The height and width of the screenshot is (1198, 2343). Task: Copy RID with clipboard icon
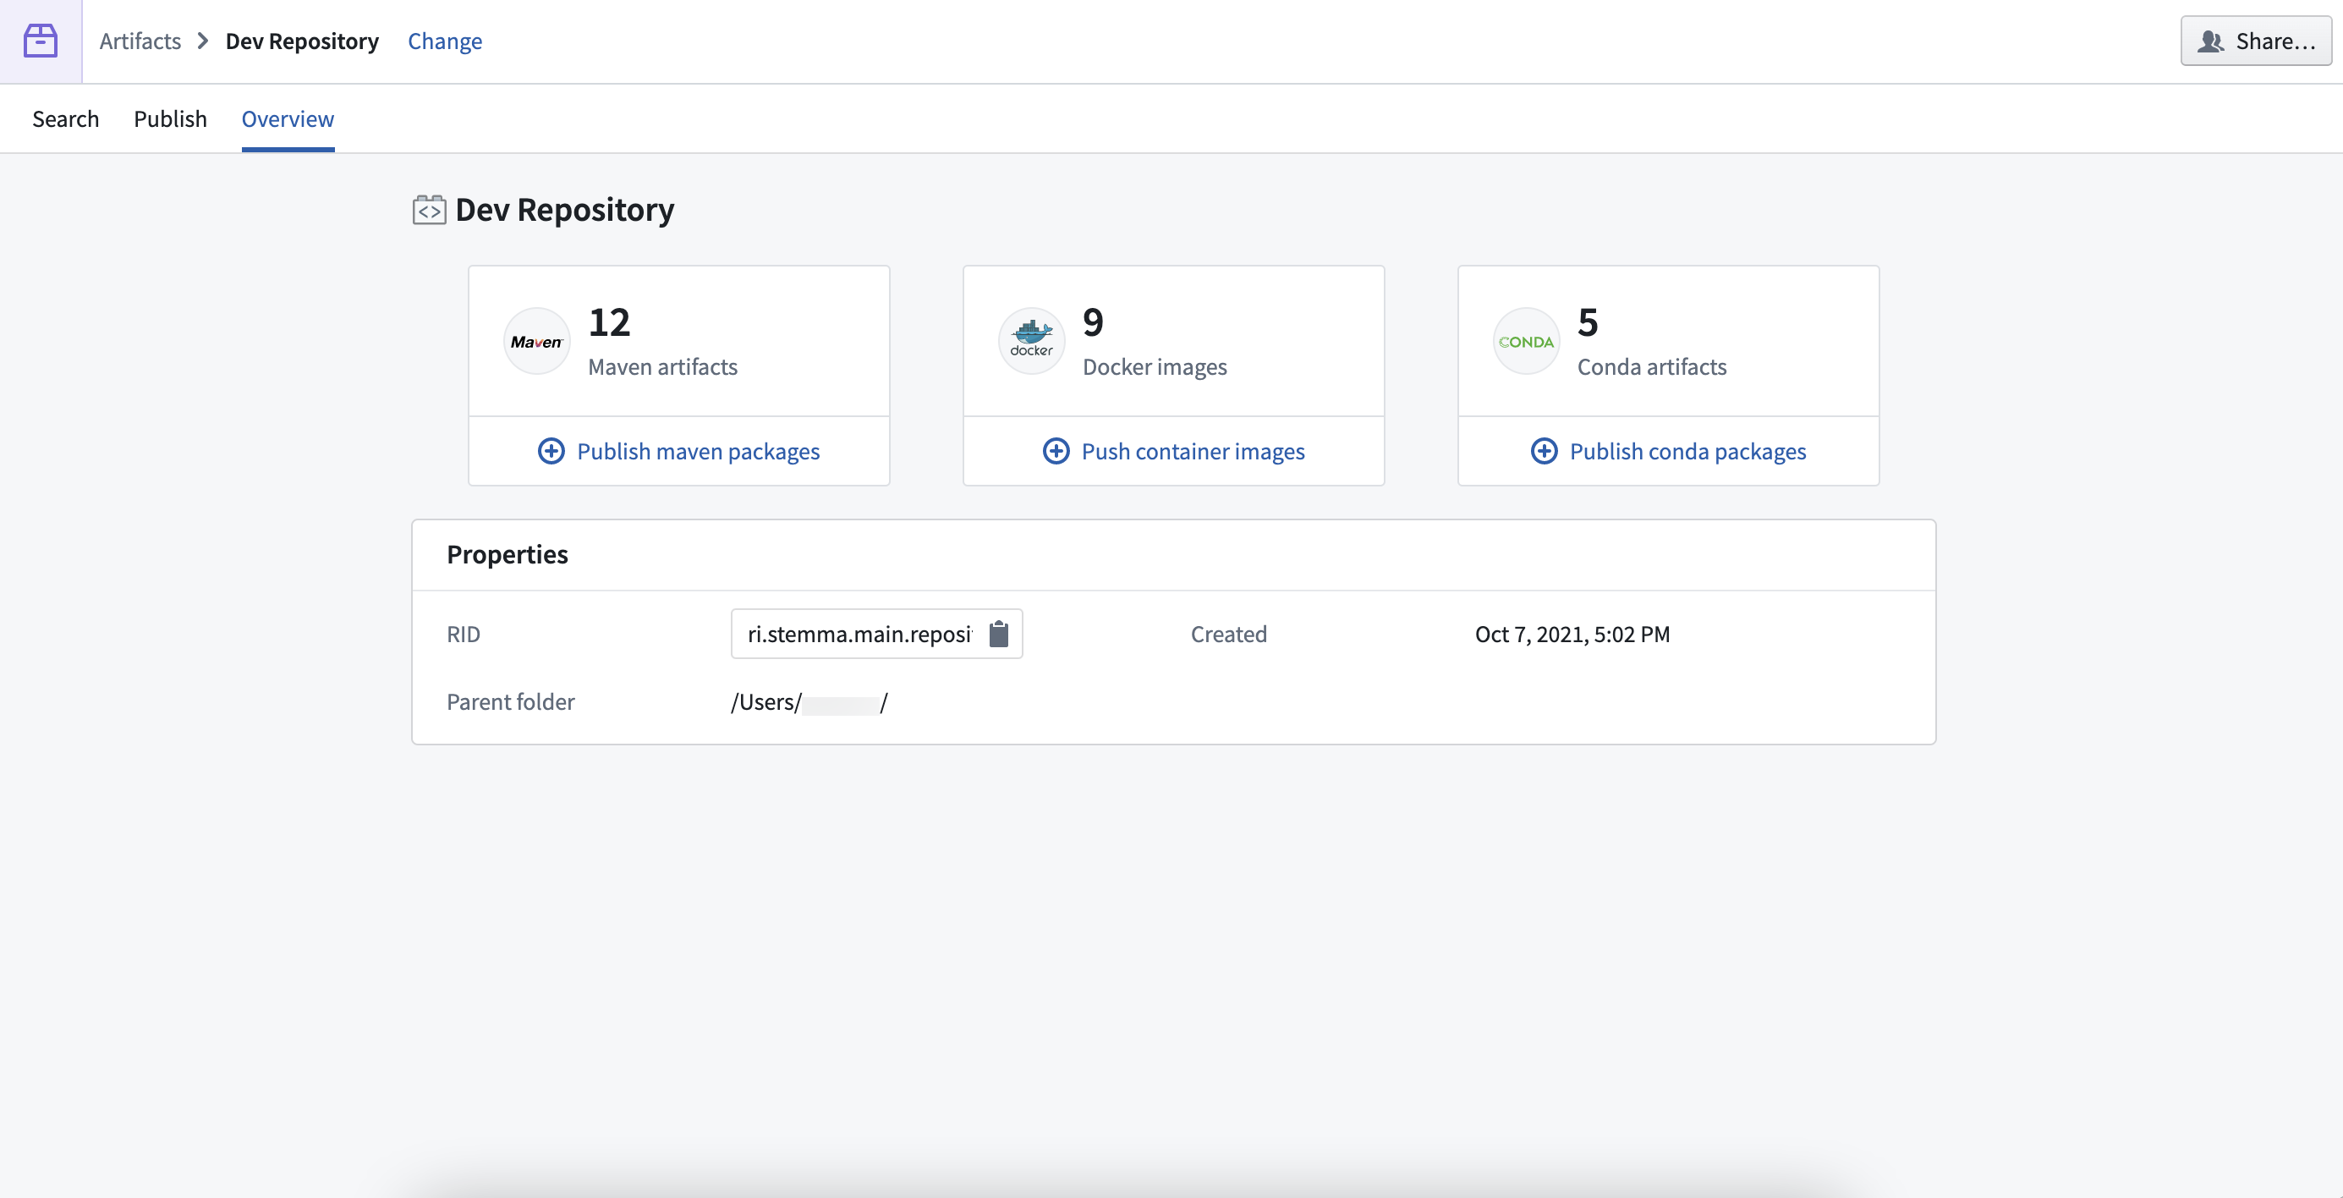point(999,634)
